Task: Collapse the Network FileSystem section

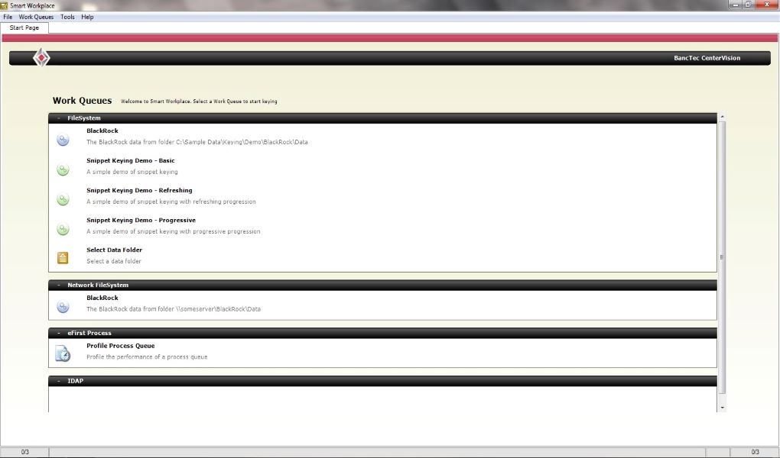Action: pyautogui.click(x=59, y=285)
